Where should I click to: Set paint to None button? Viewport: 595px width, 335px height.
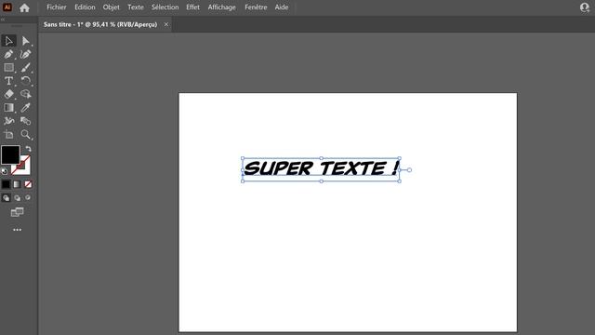(28, 184)
